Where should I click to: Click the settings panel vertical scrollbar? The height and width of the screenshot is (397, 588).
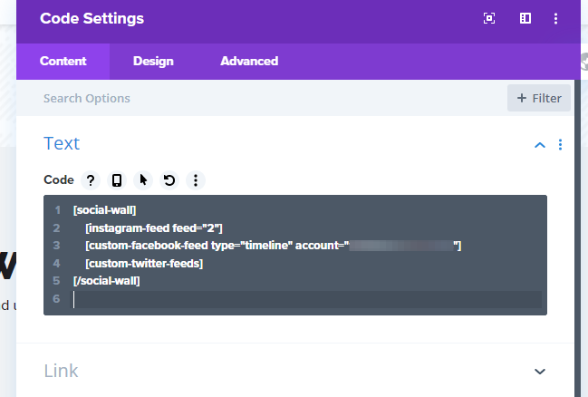click(x=577, y=238)
